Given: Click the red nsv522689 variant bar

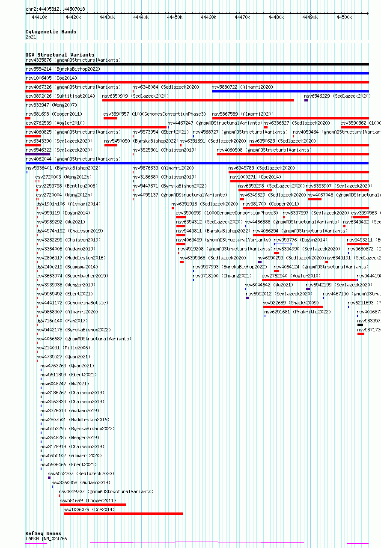Looking at the screenshot, I should click(293, 307).
